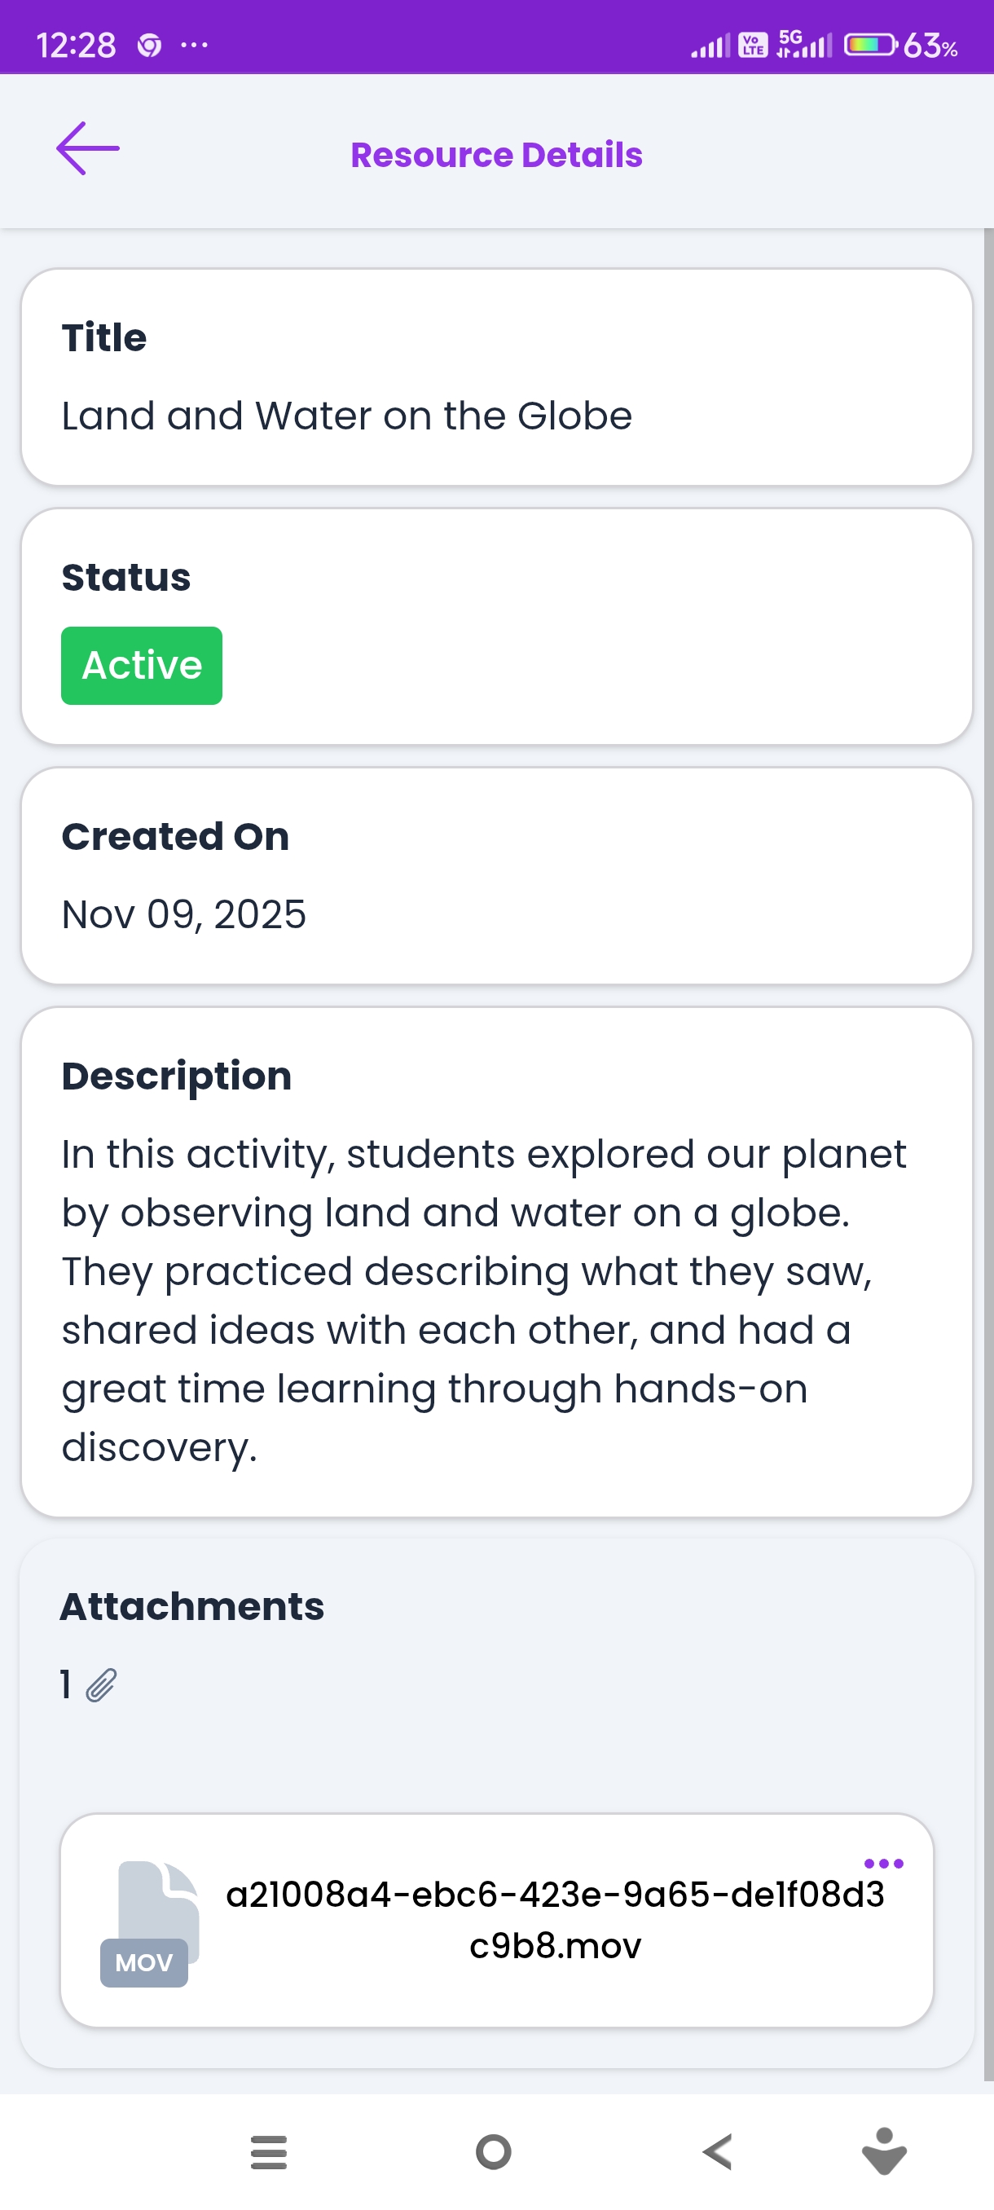Open the three-dot attachment options menu

point(882,1864)
